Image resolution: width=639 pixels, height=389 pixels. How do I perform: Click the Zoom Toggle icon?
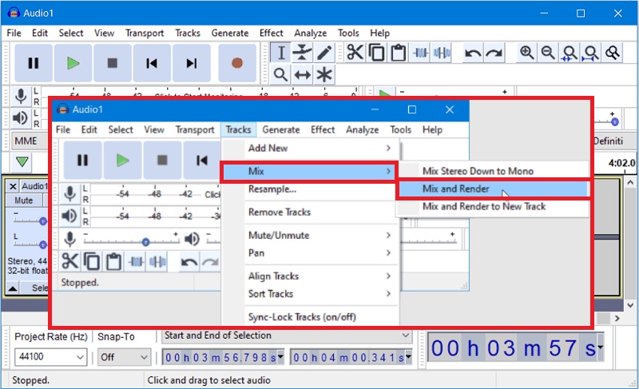(x=612, y=53)
